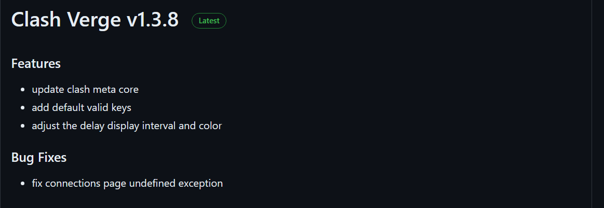Click the word Verge in the release title
604x208 pixels.
93,20
